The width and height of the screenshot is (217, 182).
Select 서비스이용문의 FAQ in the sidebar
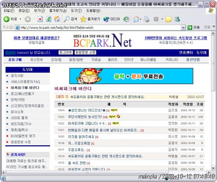point(26,82)
